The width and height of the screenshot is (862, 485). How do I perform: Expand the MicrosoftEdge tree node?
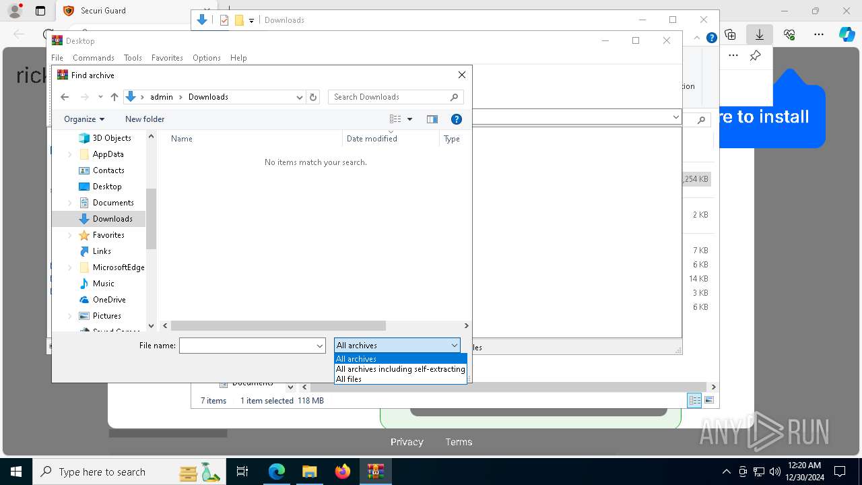[70, 267]
